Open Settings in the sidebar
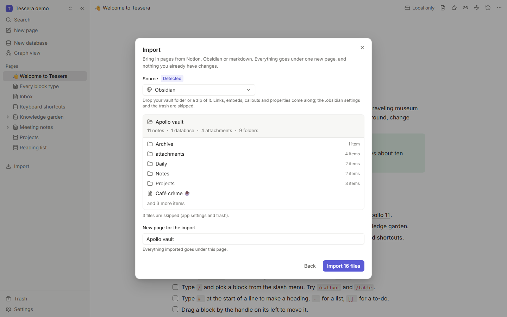Image resolution: width=507 pixels, height=317 pixels. pos(45,309)
